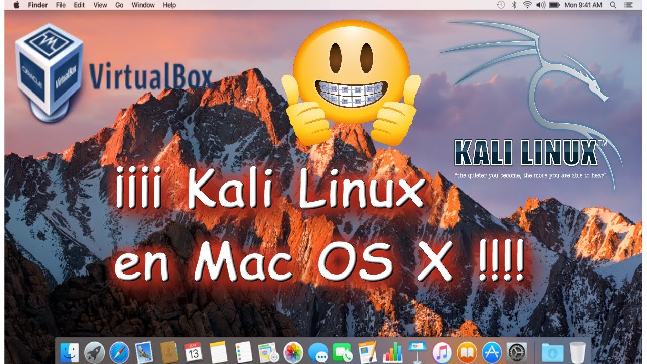Open the Edit menu

click(x=79, y=5)
